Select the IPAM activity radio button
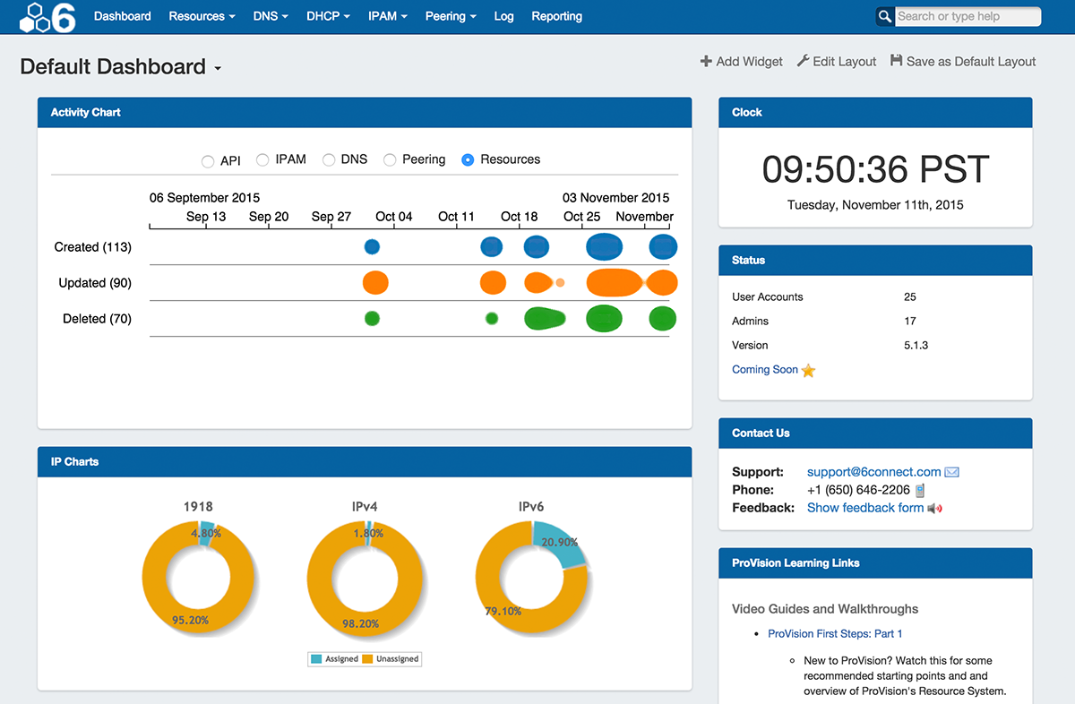The image size is (1075, 704). pyautogui.click(x=262, y=160)
